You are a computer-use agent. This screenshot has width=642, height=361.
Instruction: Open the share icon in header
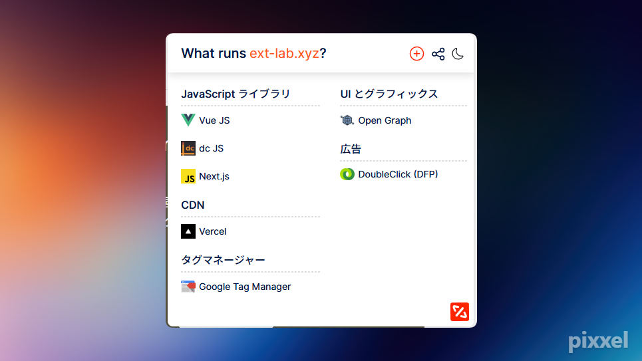[438, 54]
